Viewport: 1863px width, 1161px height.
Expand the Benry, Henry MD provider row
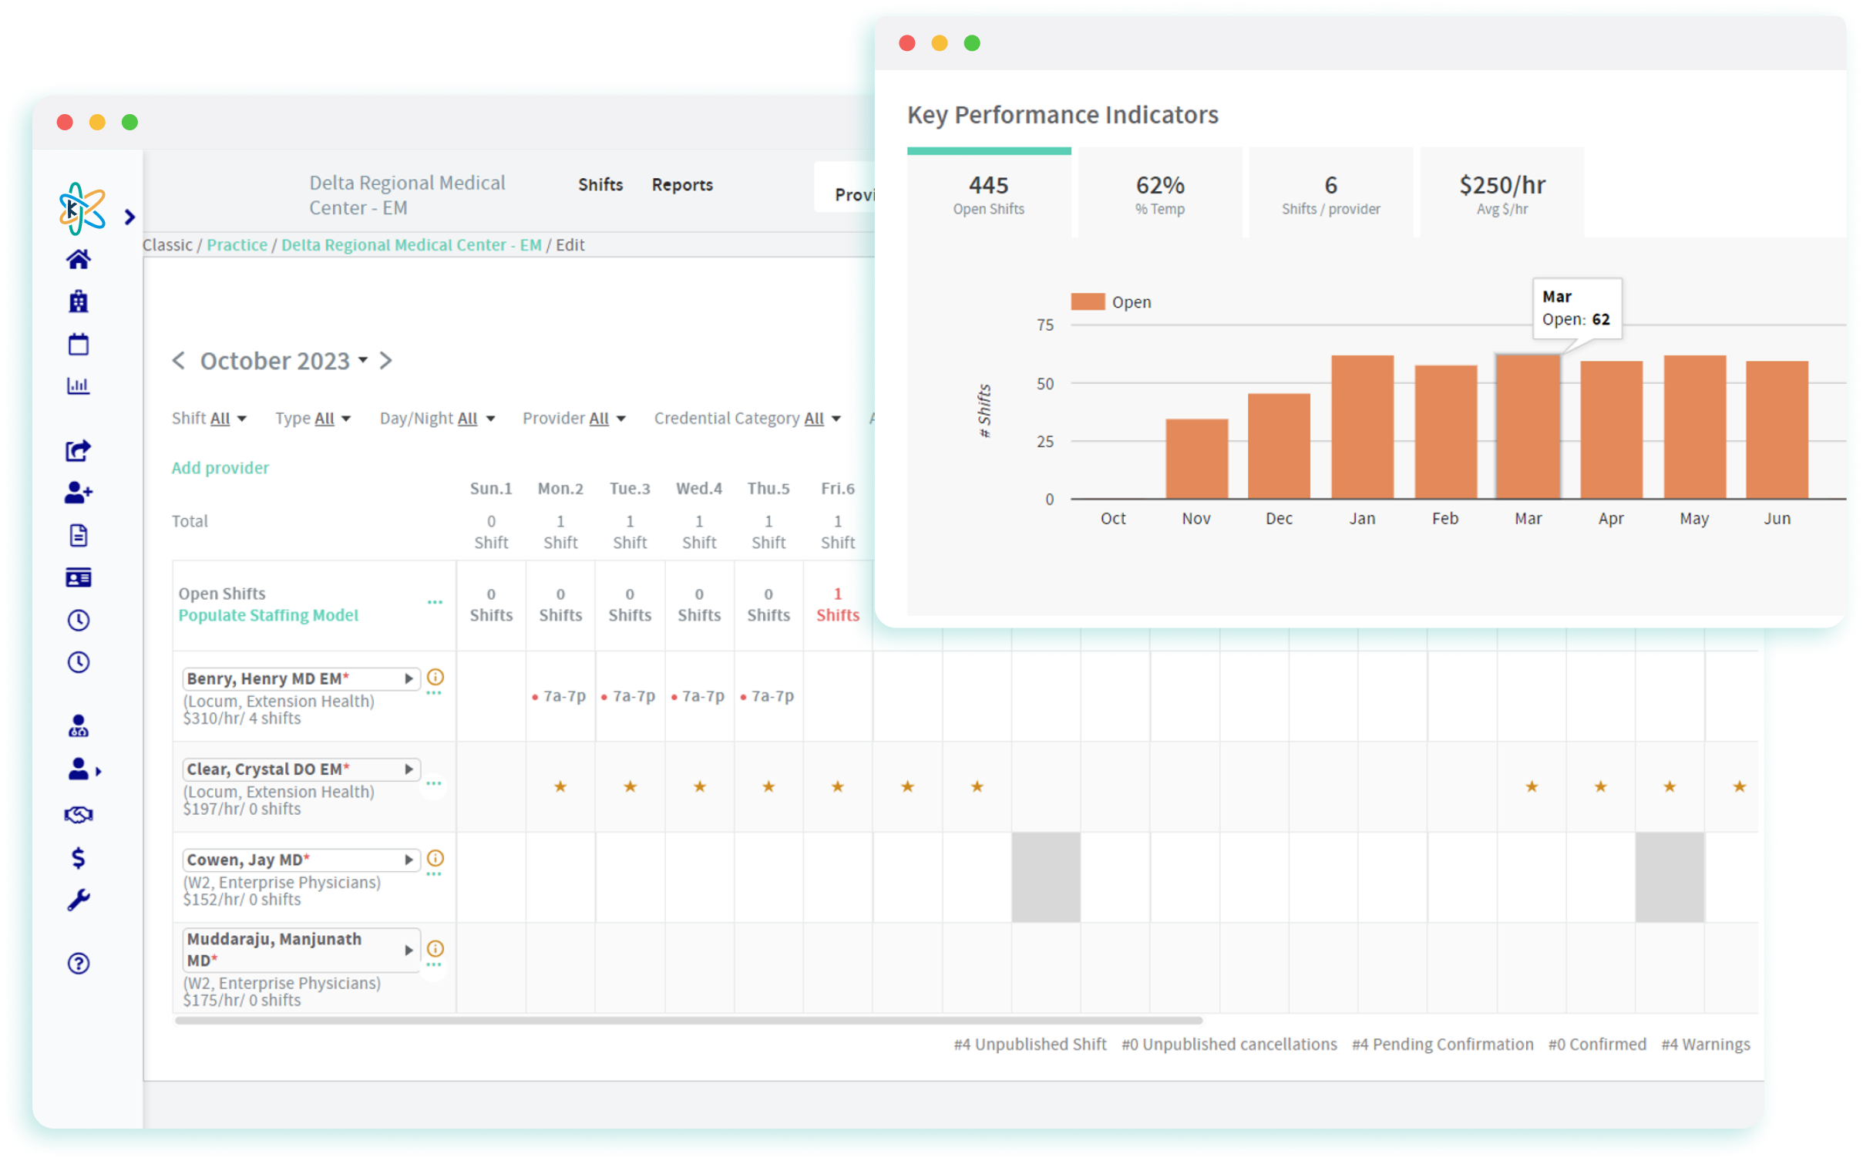pos(408,678)
